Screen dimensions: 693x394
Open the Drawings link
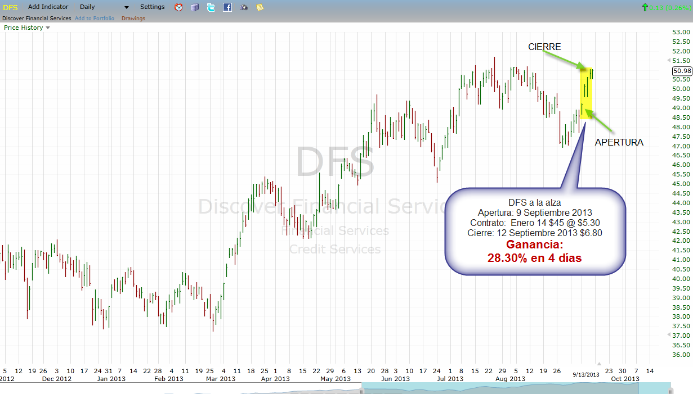coord(133,19)
